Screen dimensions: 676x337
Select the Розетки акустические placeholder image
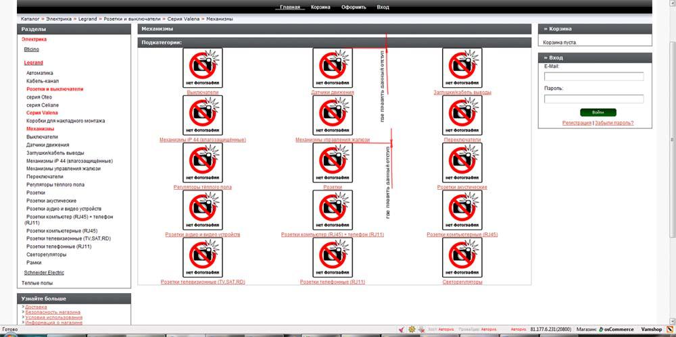(462, 162)
